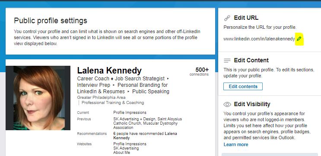The image size is (321, 156).
Task: Click the Public profile settings heading
Action: coord(51,21)
